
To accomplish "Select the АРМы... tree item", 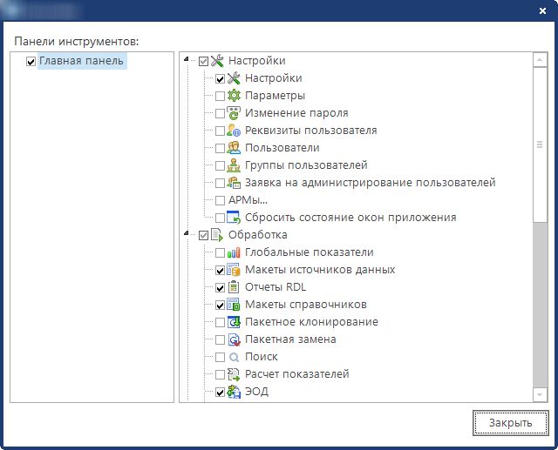I will click(259, 200).
